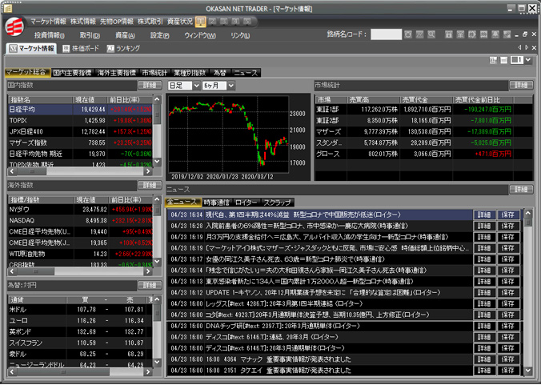The height and width of the screenshot is (385, 541).
Task: Open the 投資情報 menu
Action: pos(49,35)
